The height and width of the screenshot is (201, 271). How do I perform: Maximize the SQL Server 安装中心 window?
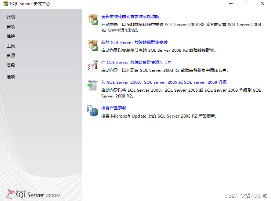coord(246,4)
